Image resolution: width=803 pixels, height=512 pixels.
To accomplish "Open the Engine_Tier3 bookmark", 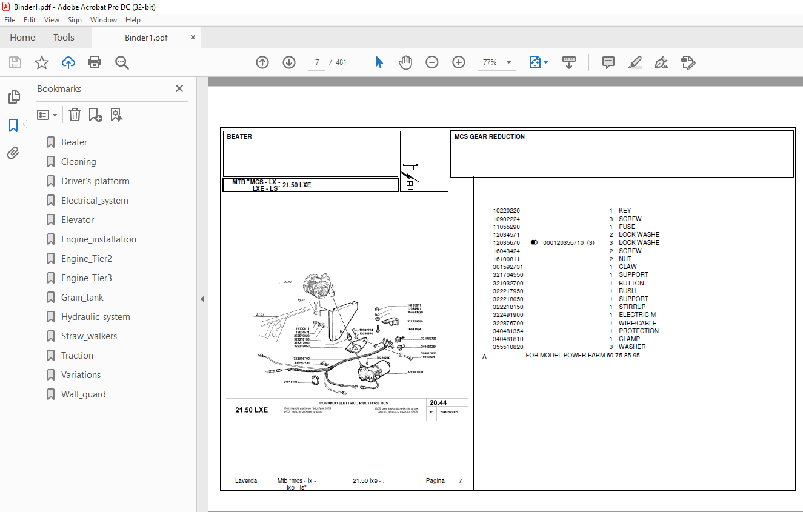I will (x=87, y=278).
